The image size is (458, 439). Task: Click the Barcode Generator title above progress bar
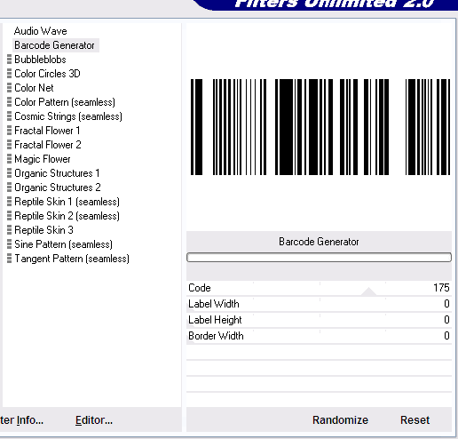319,242
